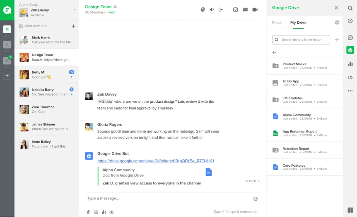This screenshot has width=357, height=217.
Task: Open drive.google.com folder link
Action: (x=156, y=161)
